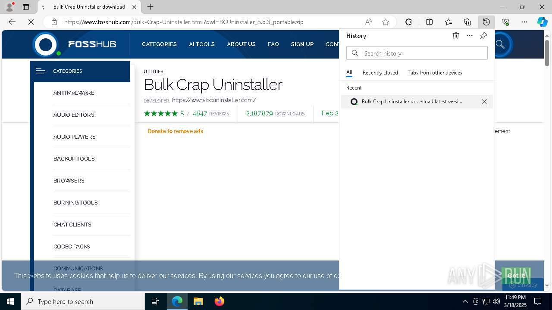The height and width of the screenshot is (310, 552).
Task: Open SIGN UP page
Action: [302, 44]
